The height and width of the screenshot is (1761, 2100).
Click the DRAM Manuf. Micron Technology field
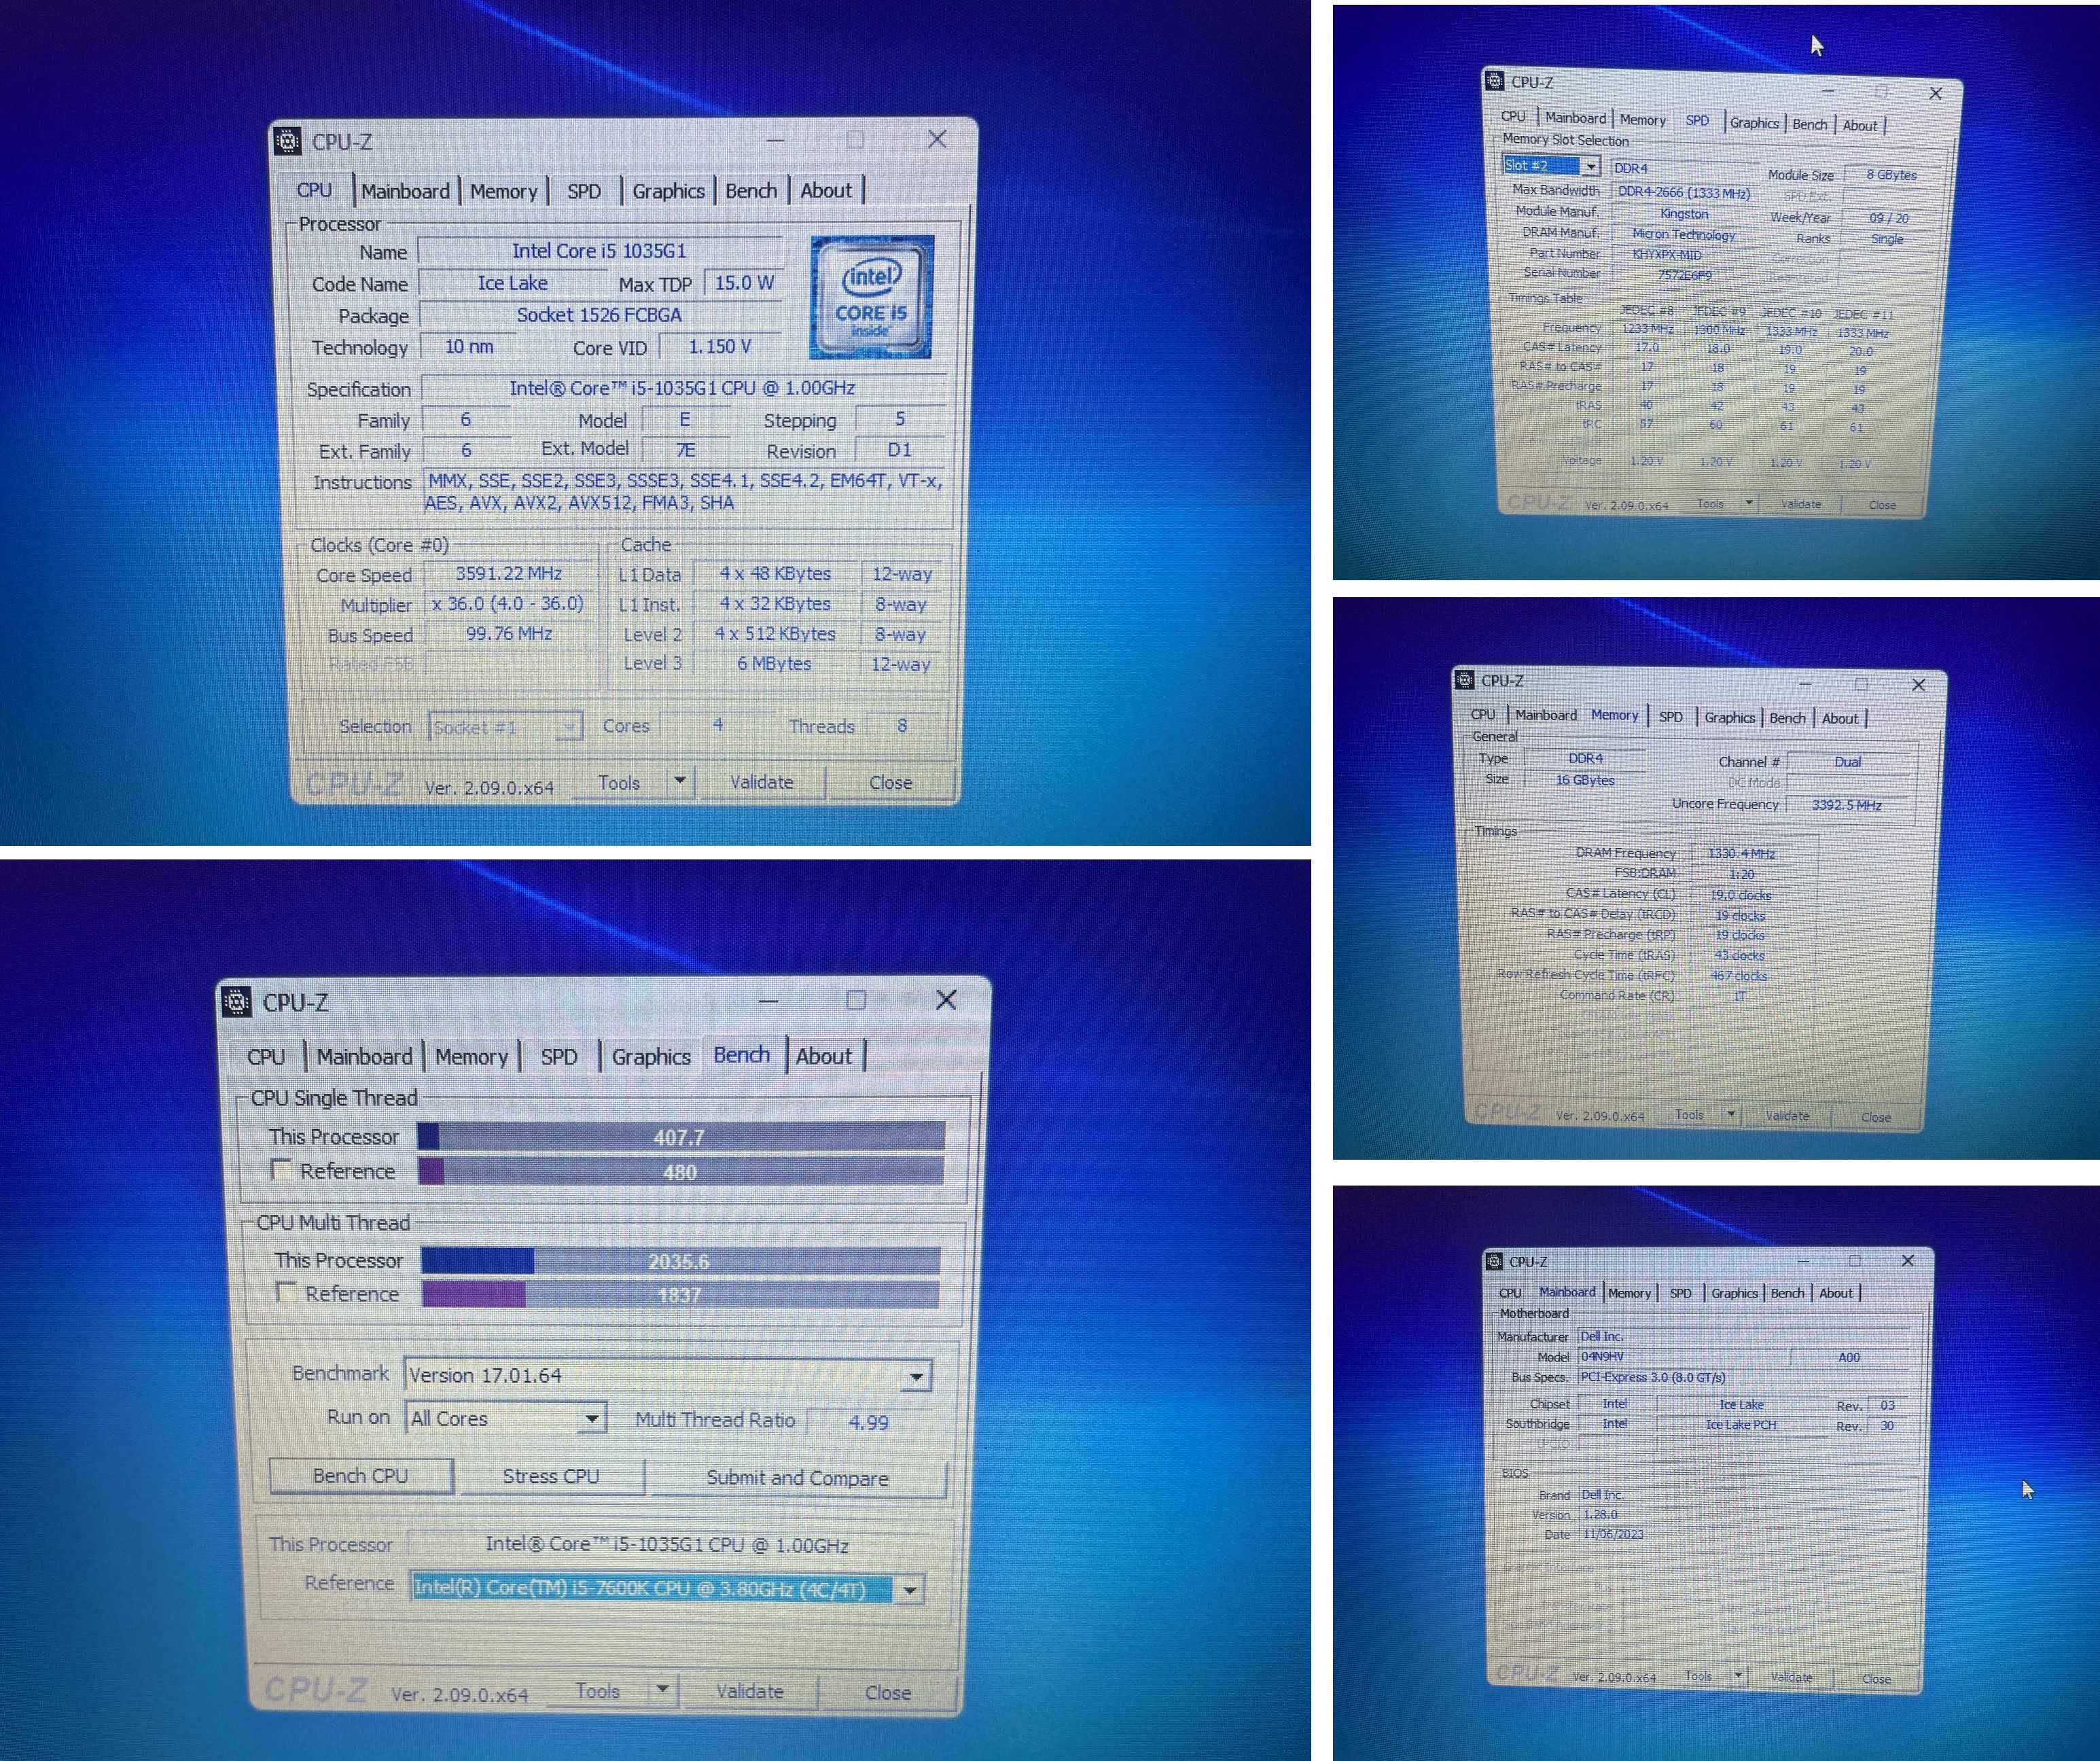click(x=1683, y=234)
